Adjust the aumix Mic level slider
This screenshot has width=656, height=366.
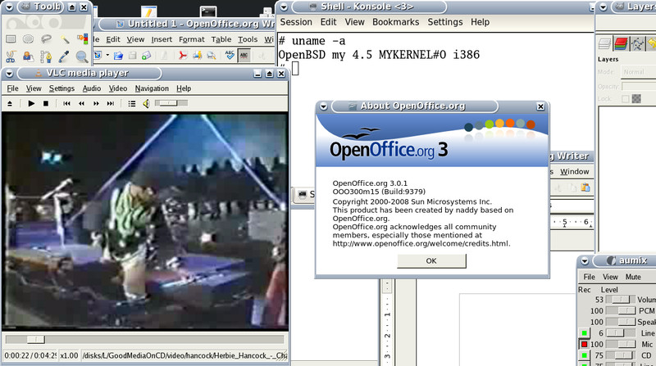(x=621, y=344)
